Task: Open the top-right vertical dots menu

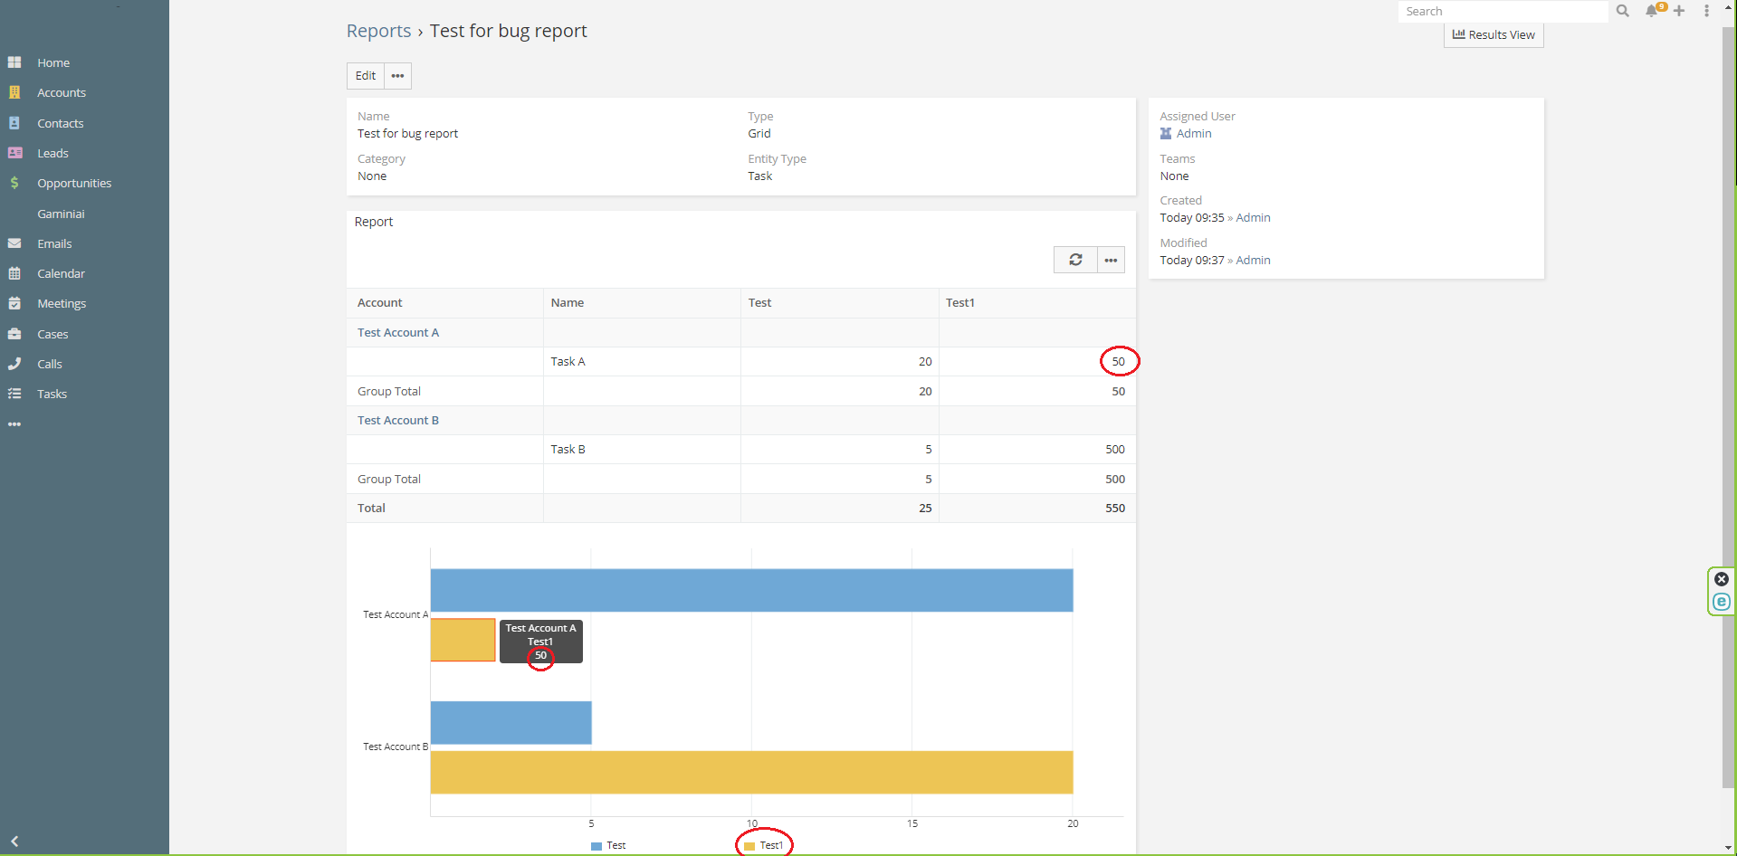Action: [x=1706, y=11]
